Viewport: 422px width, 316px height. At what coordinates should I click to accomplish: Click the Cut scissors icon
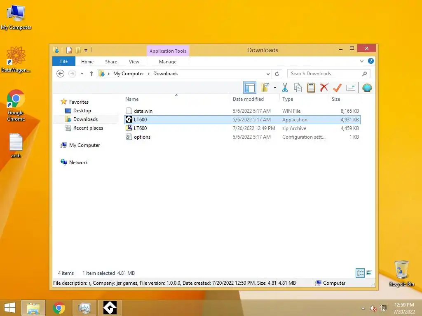point(285,88)
